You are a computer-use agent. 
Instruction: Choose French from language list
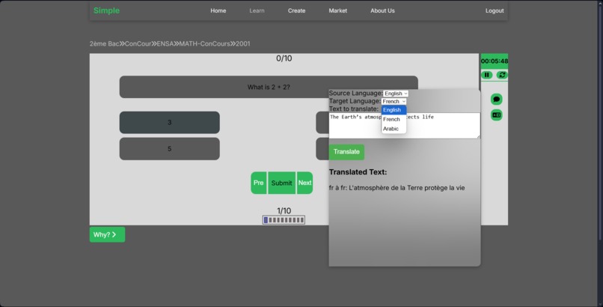coord(394,119)
